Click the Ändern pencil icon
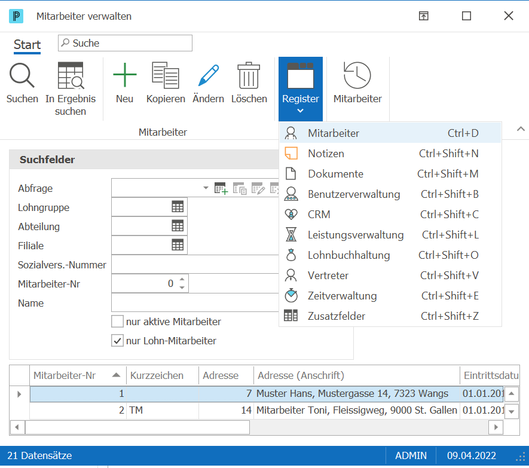 (x=208, y=75)
